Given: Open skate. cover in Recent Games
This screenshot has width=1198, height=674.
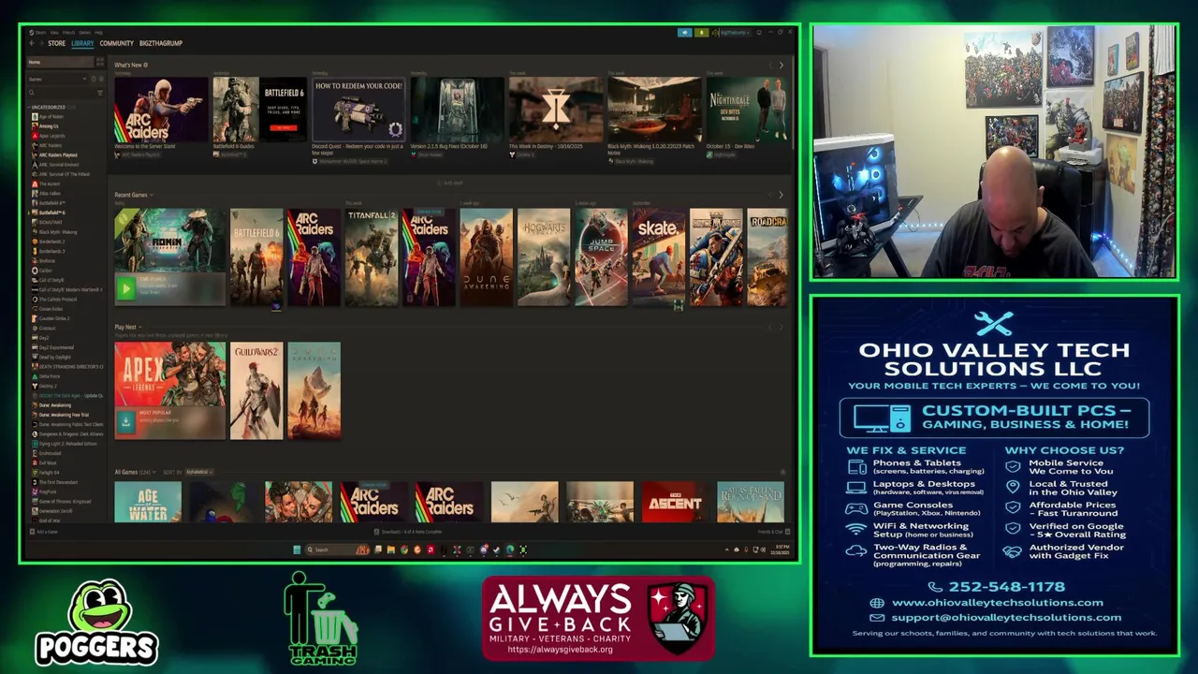Looking at the screenshot, I should click(659, 257).
